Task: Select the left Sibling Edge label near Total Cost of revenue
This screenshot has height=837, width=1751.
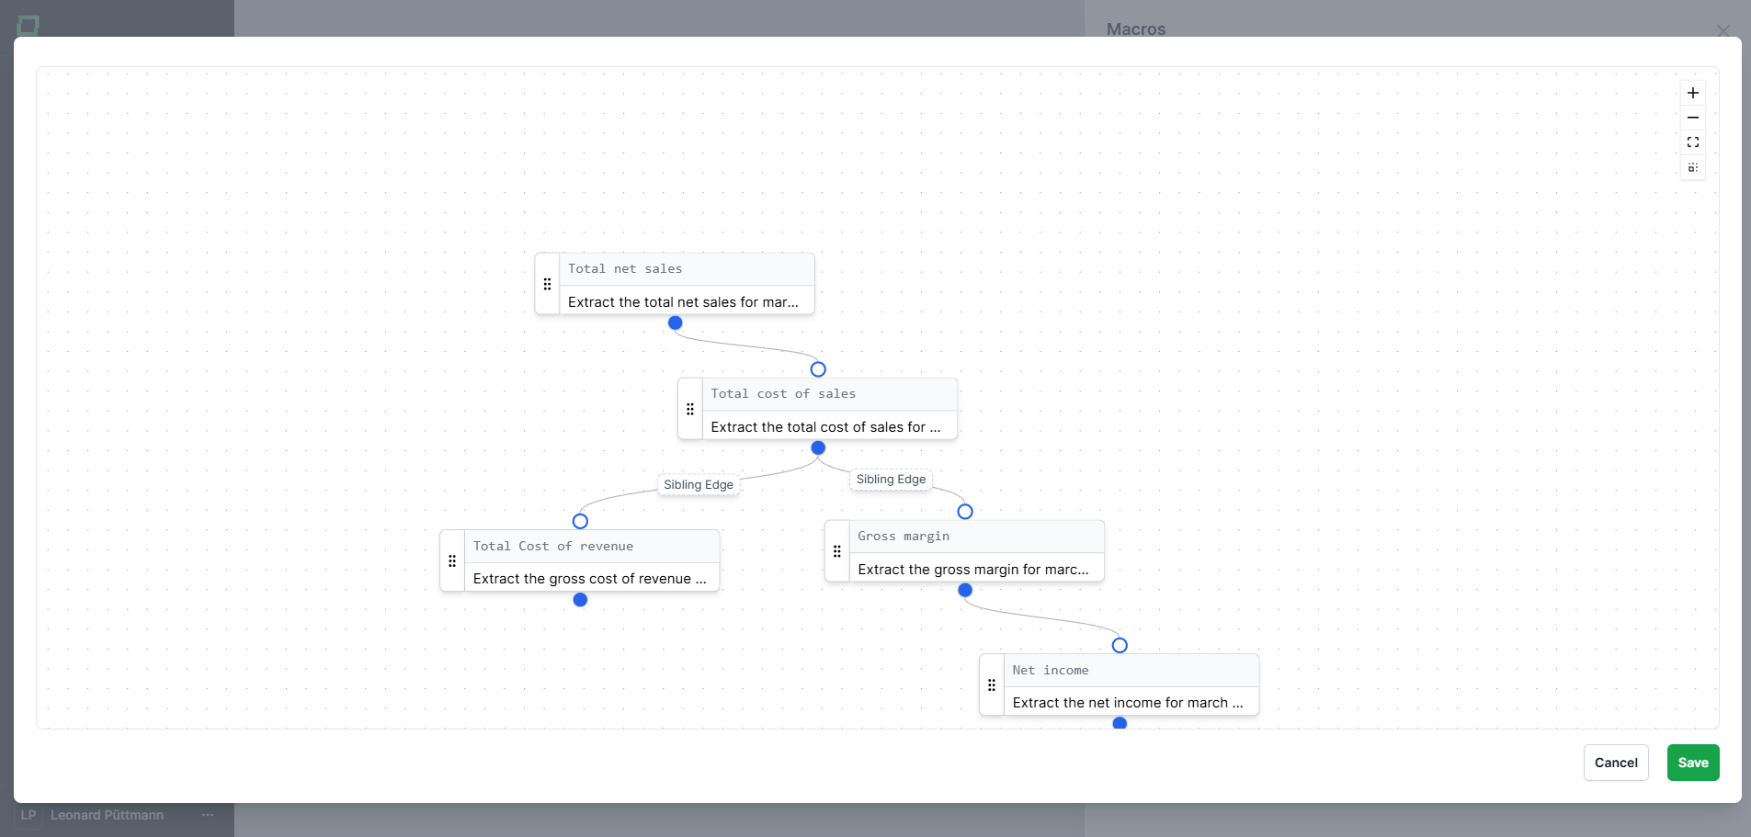Action: [699, 484]
